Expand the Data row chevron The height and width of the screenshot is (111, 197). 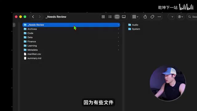pos(118,37)
